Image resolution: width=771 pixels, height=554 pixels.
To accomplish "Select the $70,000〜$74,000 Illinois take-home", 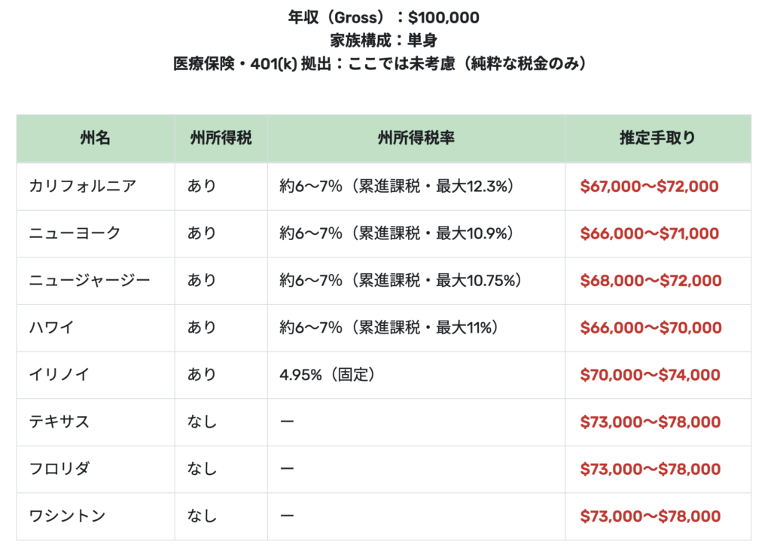I will [651, 375].
